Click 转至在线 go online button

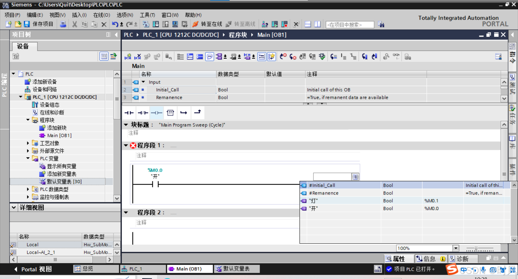coord(207,24)
